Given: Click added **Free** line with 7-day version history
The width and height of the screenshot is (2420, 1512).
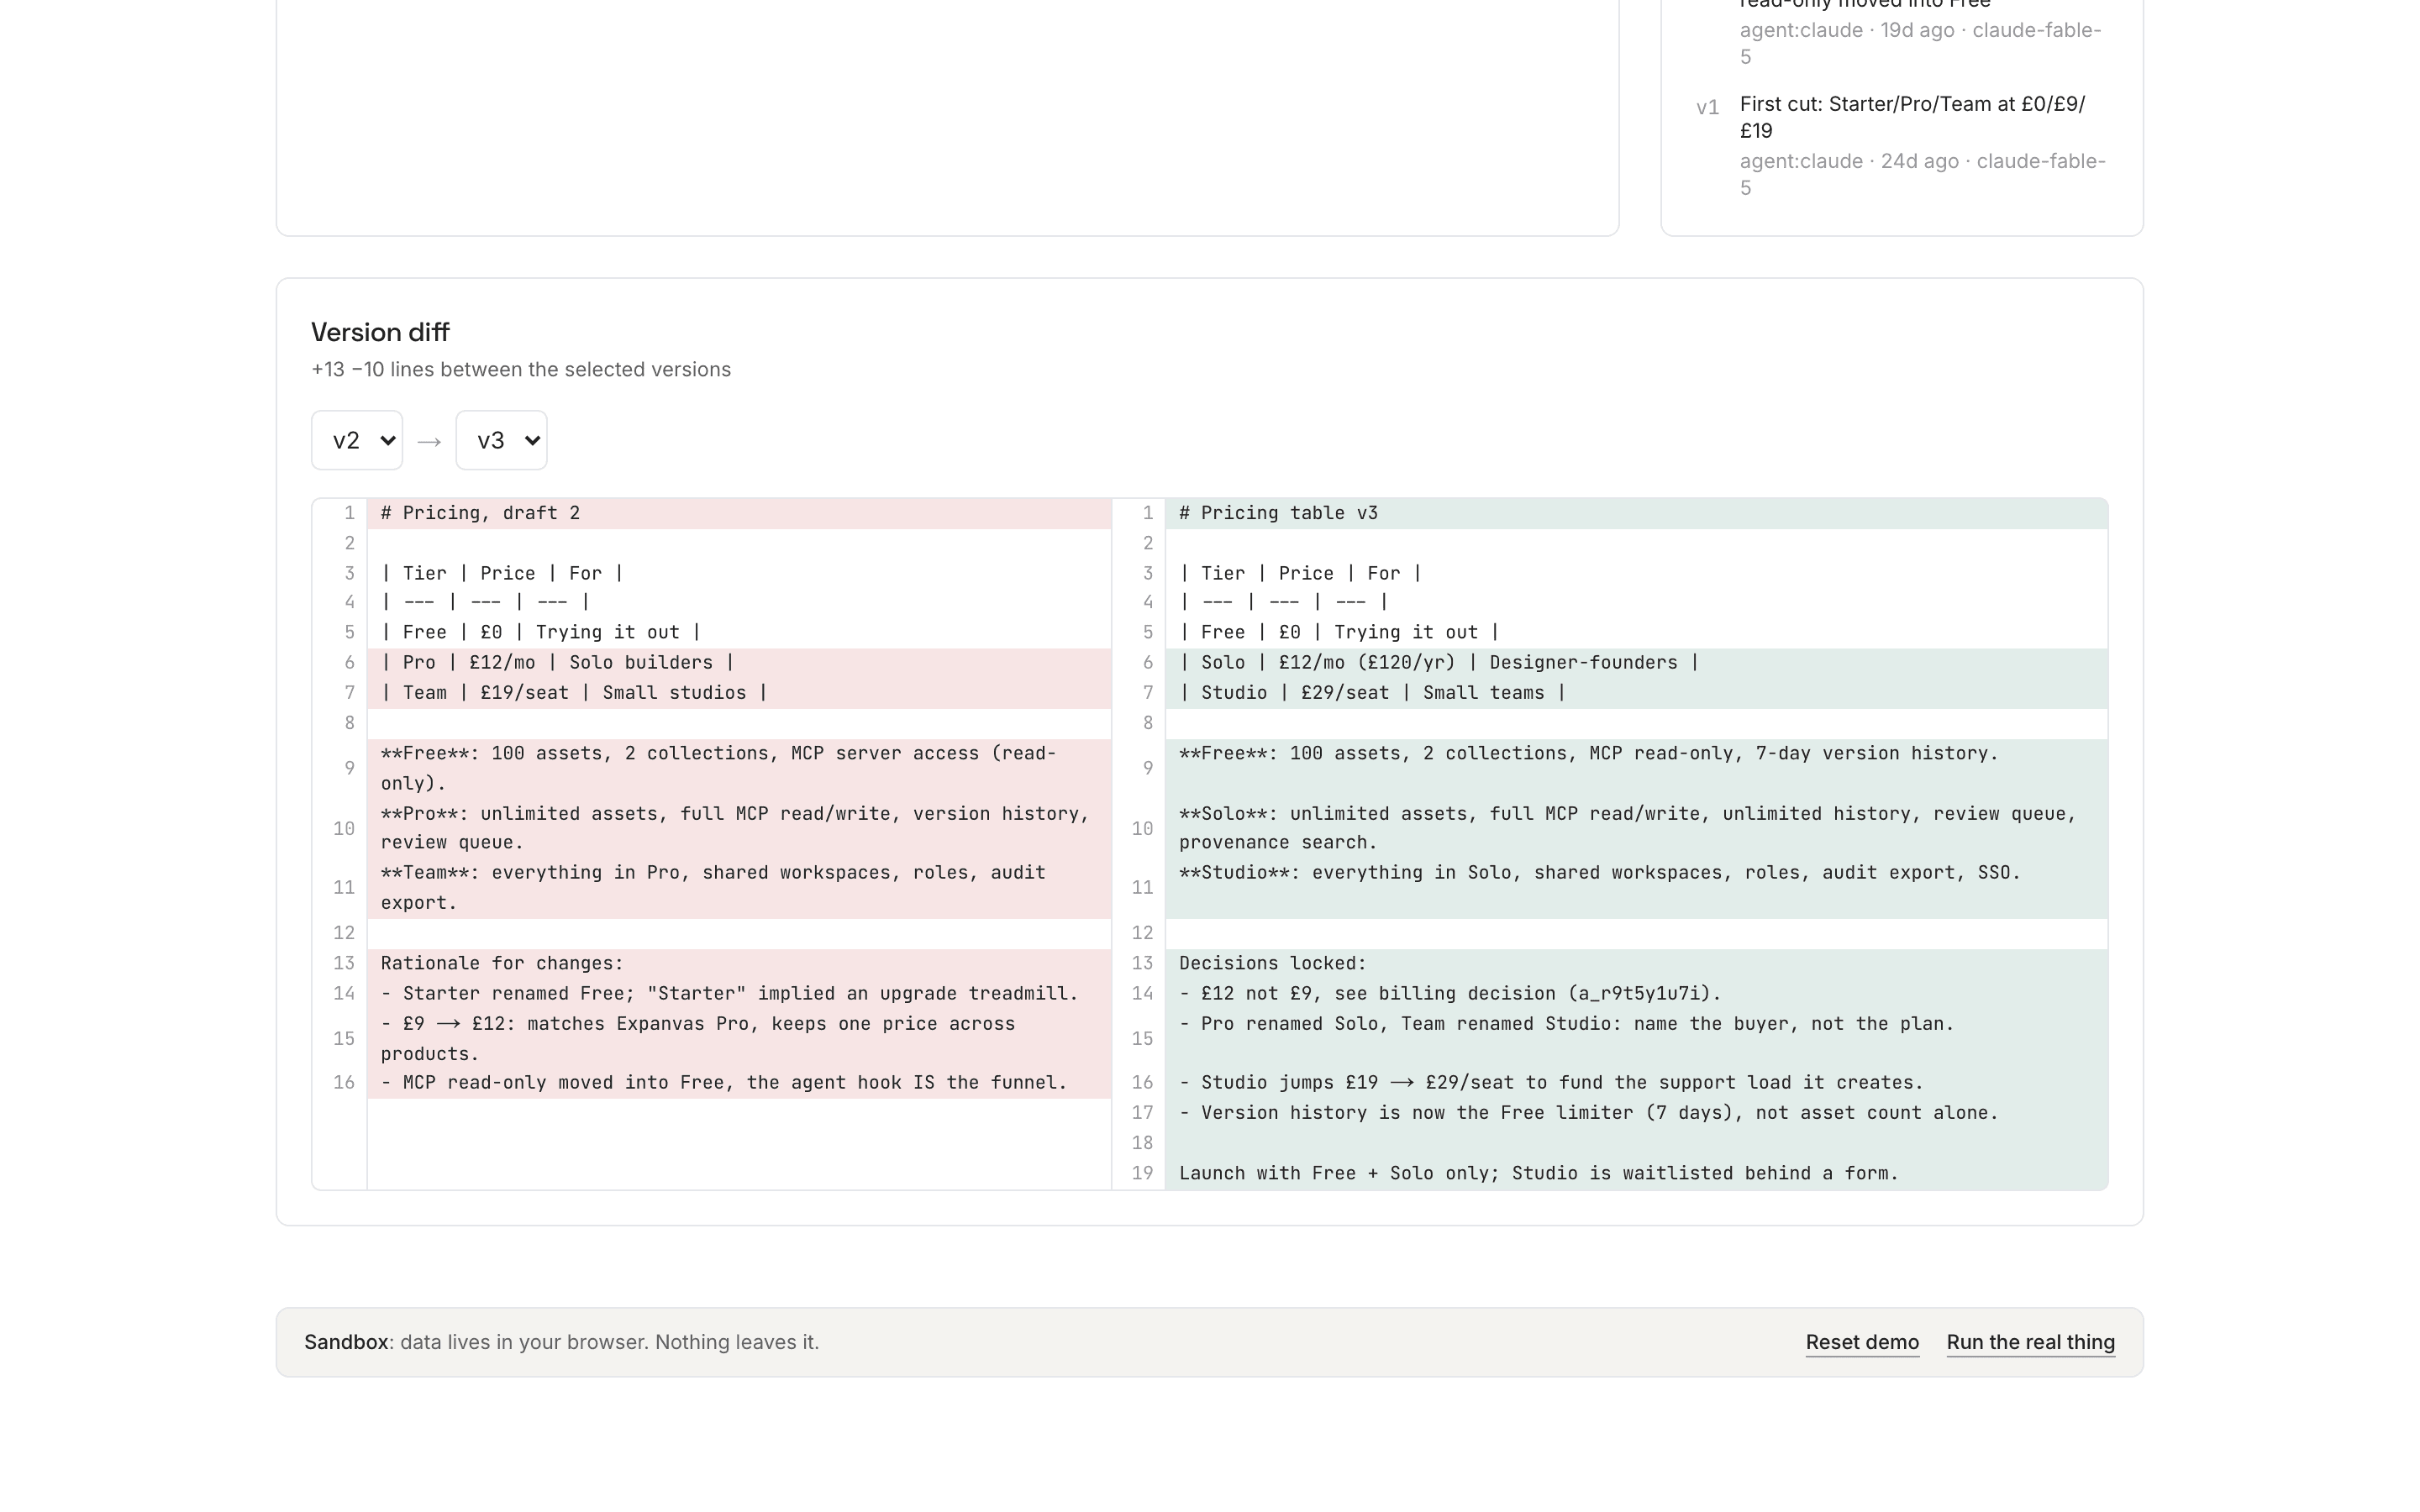Looking at the screenshot, I should [x=1636, y=768].
